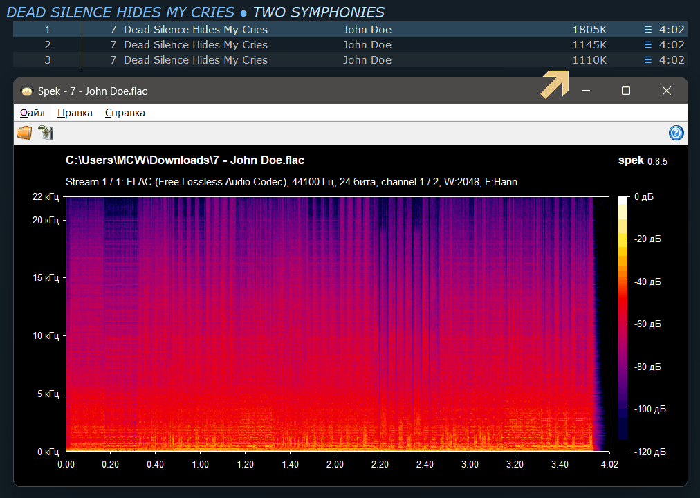Select playlist track number 2
This screenshot has height=498, width=700.
click(x=196, y=45)
